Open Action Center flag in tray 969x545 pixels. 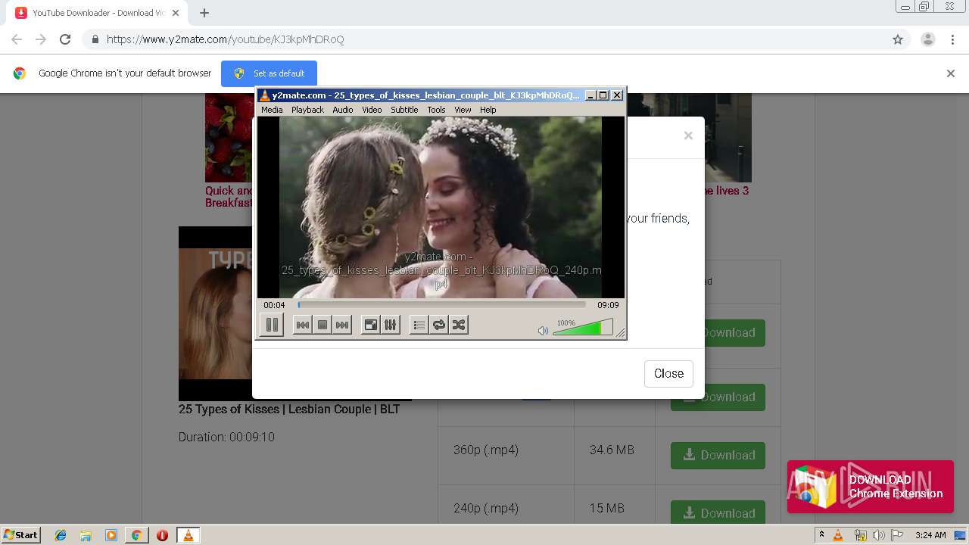897,535
